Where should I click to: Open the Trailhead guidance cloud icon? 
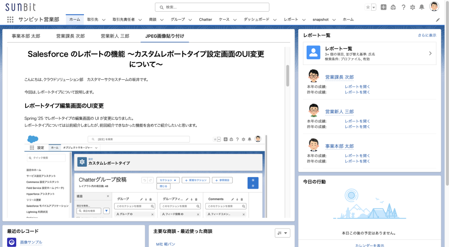tap(393, 8)
